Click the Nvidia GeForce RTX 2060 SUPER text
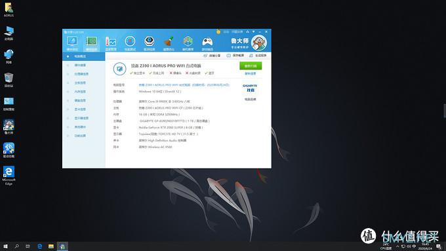This screenshot has height=251, width=446. (171, 127)
